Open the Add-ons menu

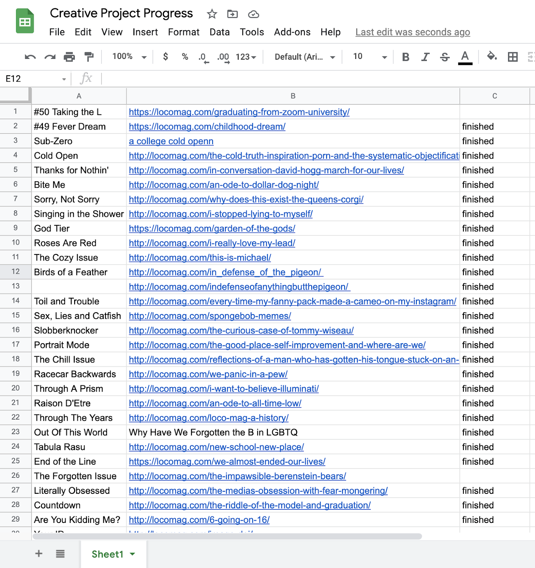click(x=292, y=32)
